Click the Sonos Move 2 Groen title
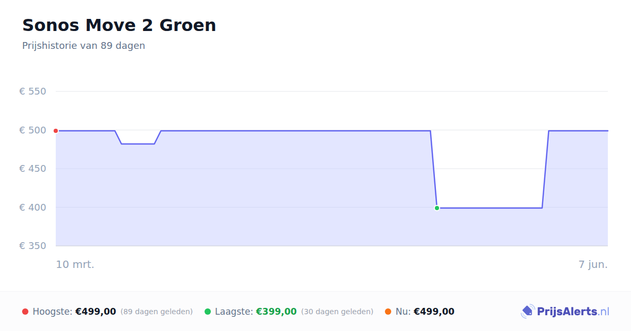The width and height of the screenshot is (631, 331). [119, 25]
